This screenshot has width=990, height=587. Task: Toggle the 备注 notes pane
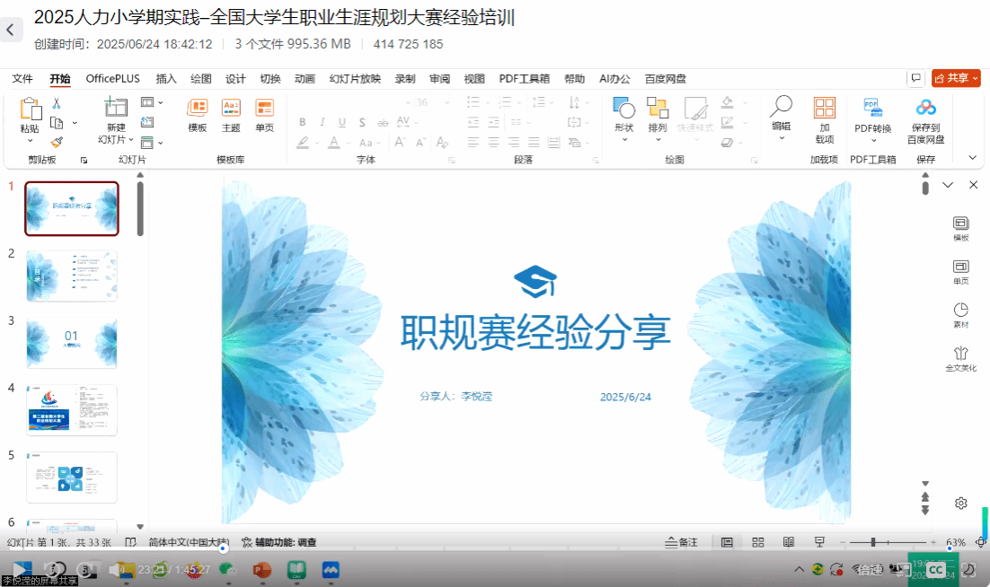[682, 542]
